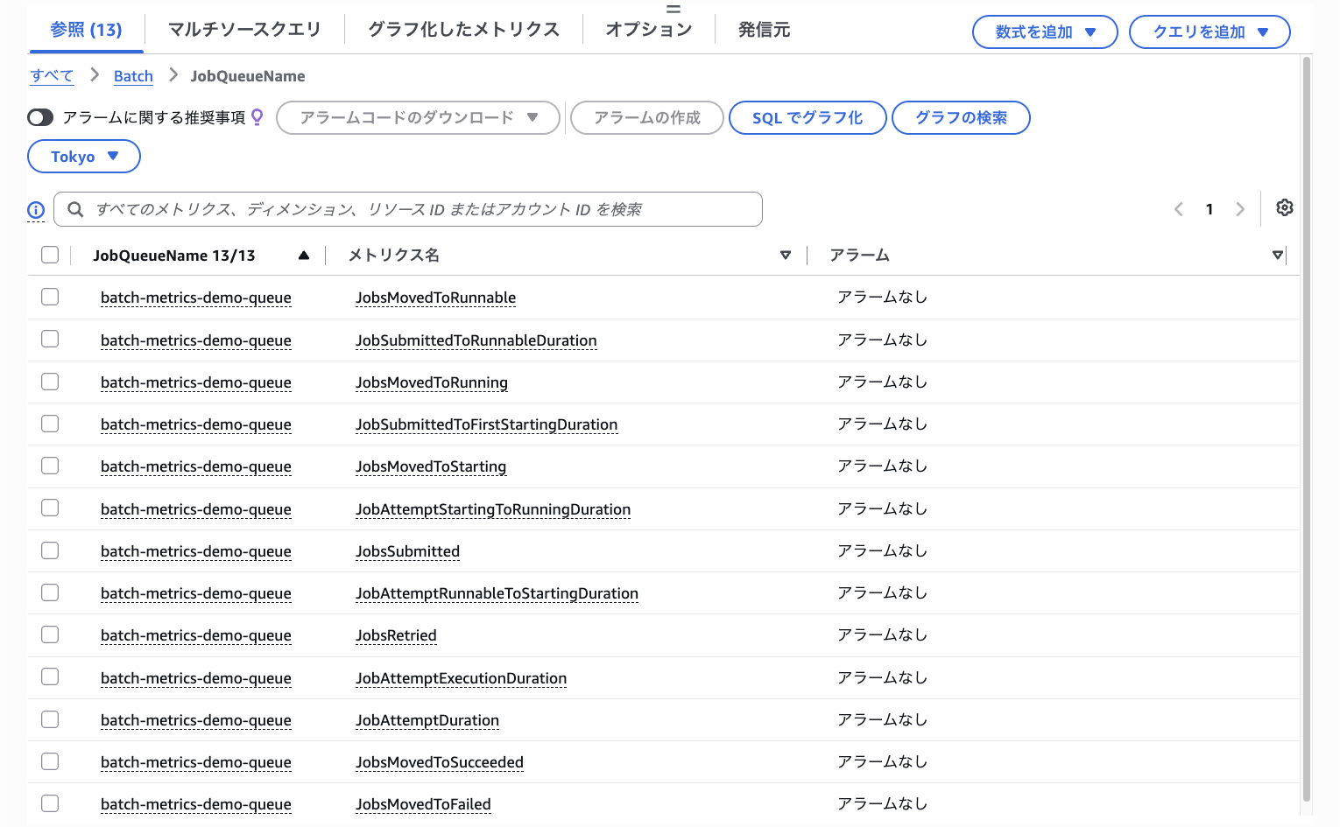Switch to 発信元 tab
This screenshot has width=1340, height=827.
click(x=764, y=30)
